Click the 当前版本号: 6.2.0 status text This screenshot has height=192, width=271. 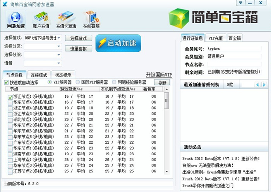pyautogui.click(x=21, y=184)
